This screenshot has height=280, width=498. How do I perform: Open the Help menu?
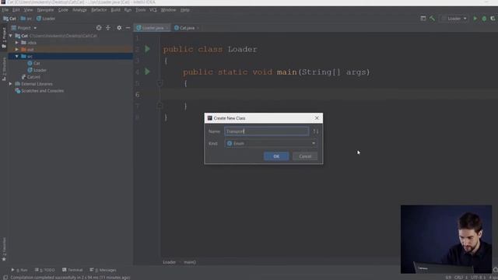coord(185,10)
